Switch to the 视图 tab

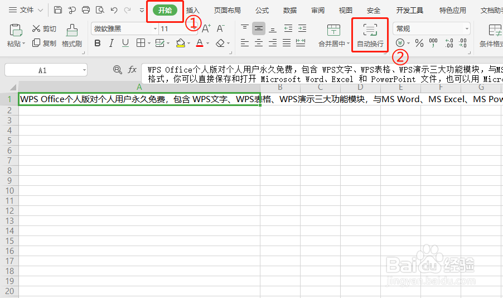pyautogui.click(x=346, y=10)
